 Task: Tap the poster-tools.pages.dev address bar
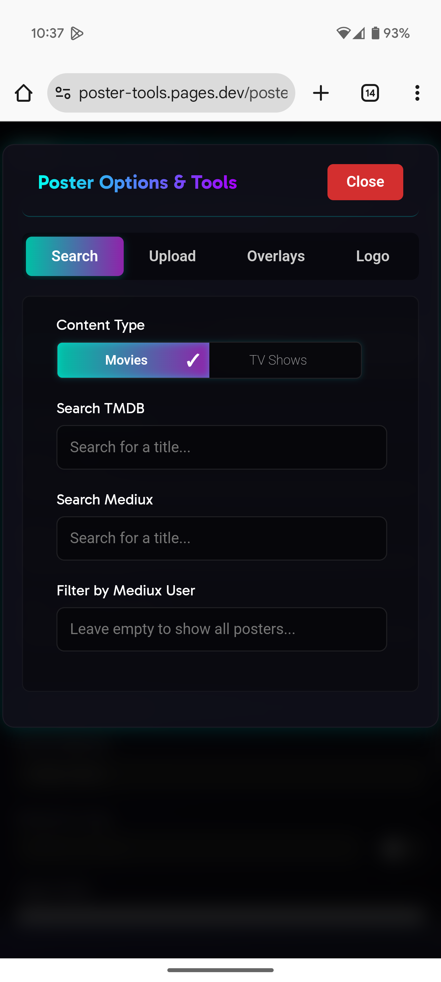coord(183,93)
